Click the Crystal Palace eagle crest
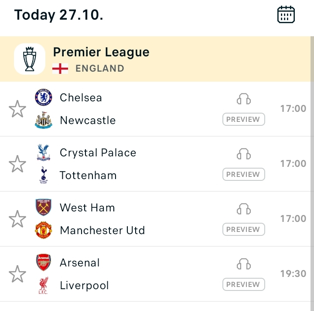 (44, 152)
